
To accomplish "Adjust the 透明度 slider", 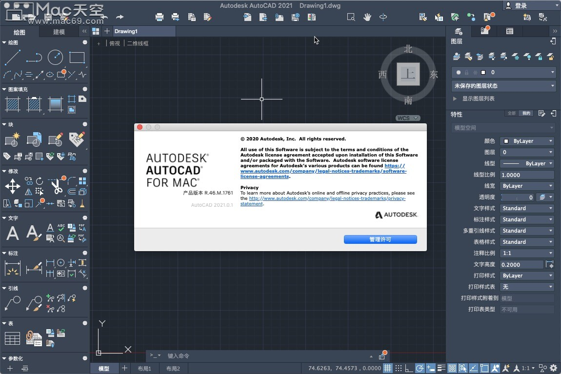I will pyautogui.click(x=518, y=197).
